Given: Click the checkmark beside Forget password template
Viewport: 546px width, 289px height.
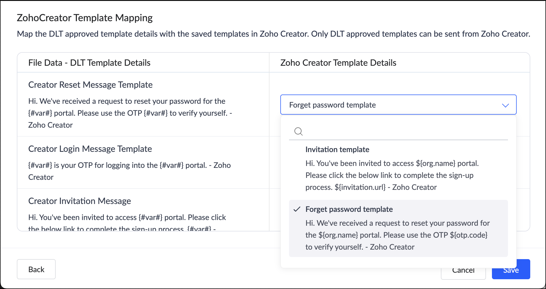Looking at the screenshot, I should pos(297,209).
